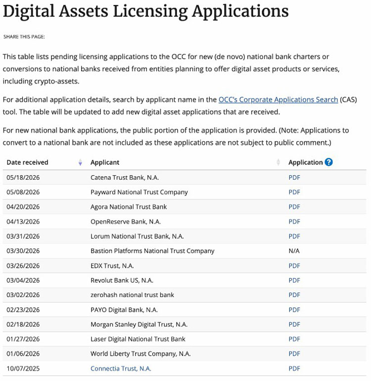
Task: Select the date 04/20/2026
Action: point(23,207)
